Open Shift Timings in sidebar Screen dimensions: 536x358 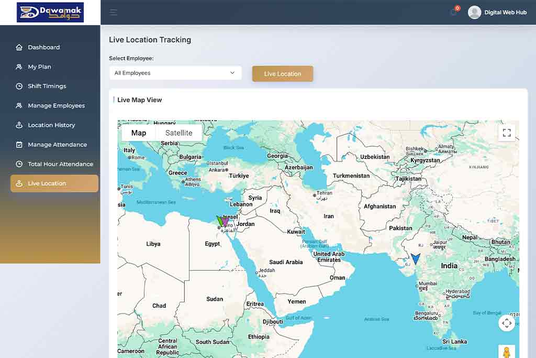coord(47,86)
